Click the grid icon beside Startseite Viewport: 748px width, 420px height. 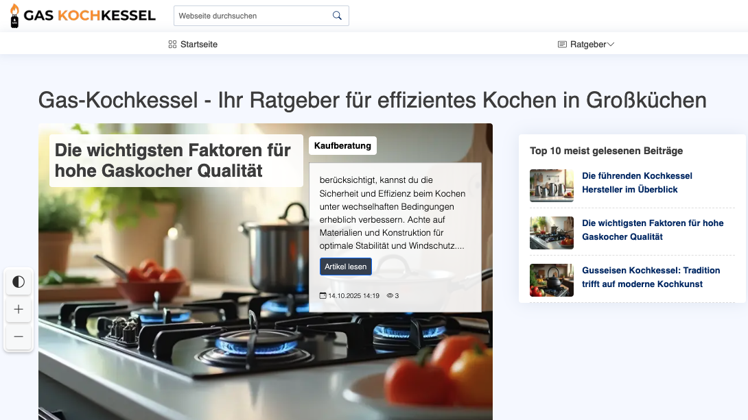coord(172,44)
